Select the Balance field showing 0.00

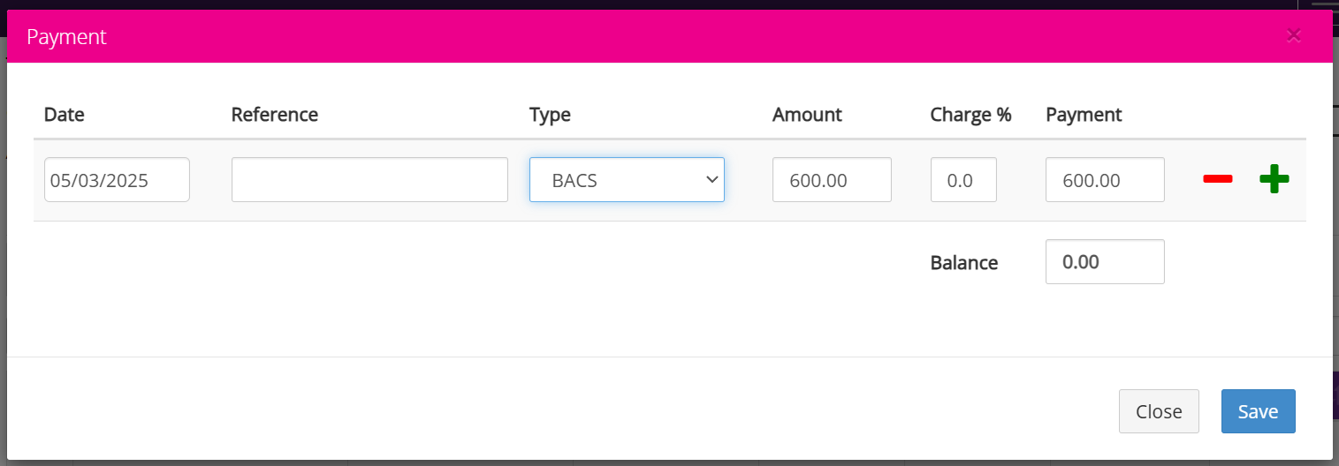pyautogui.click(x=1105, y=262)
